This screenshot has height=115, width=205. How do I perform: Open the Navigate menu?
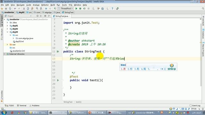(x=20, y=5)
